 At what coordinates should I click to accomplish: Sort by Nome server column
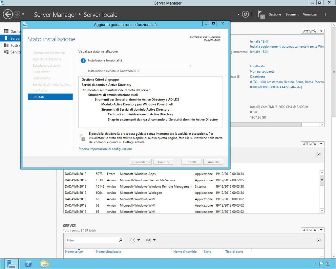tap(74, 252)
